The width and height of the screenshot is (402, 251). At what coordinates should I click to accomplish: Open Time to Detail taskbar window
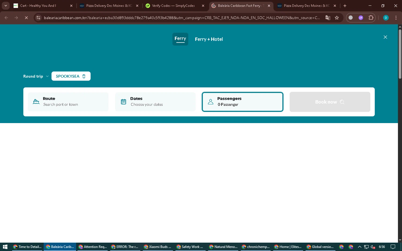coord(27,247)
